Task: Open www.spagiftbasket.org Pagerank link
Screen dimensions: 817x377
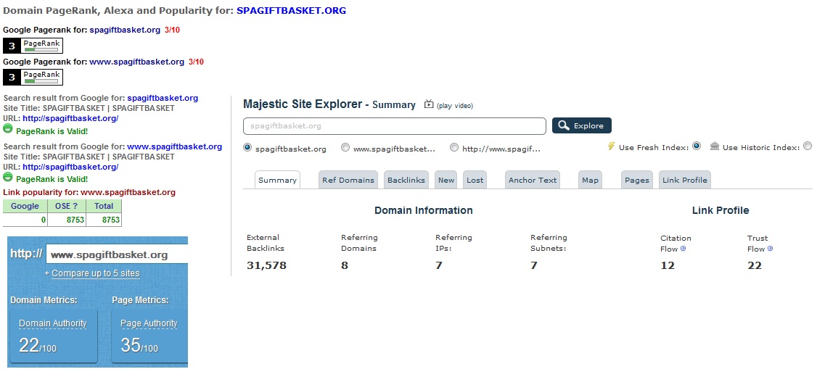Action: click(x=137, y=62)
